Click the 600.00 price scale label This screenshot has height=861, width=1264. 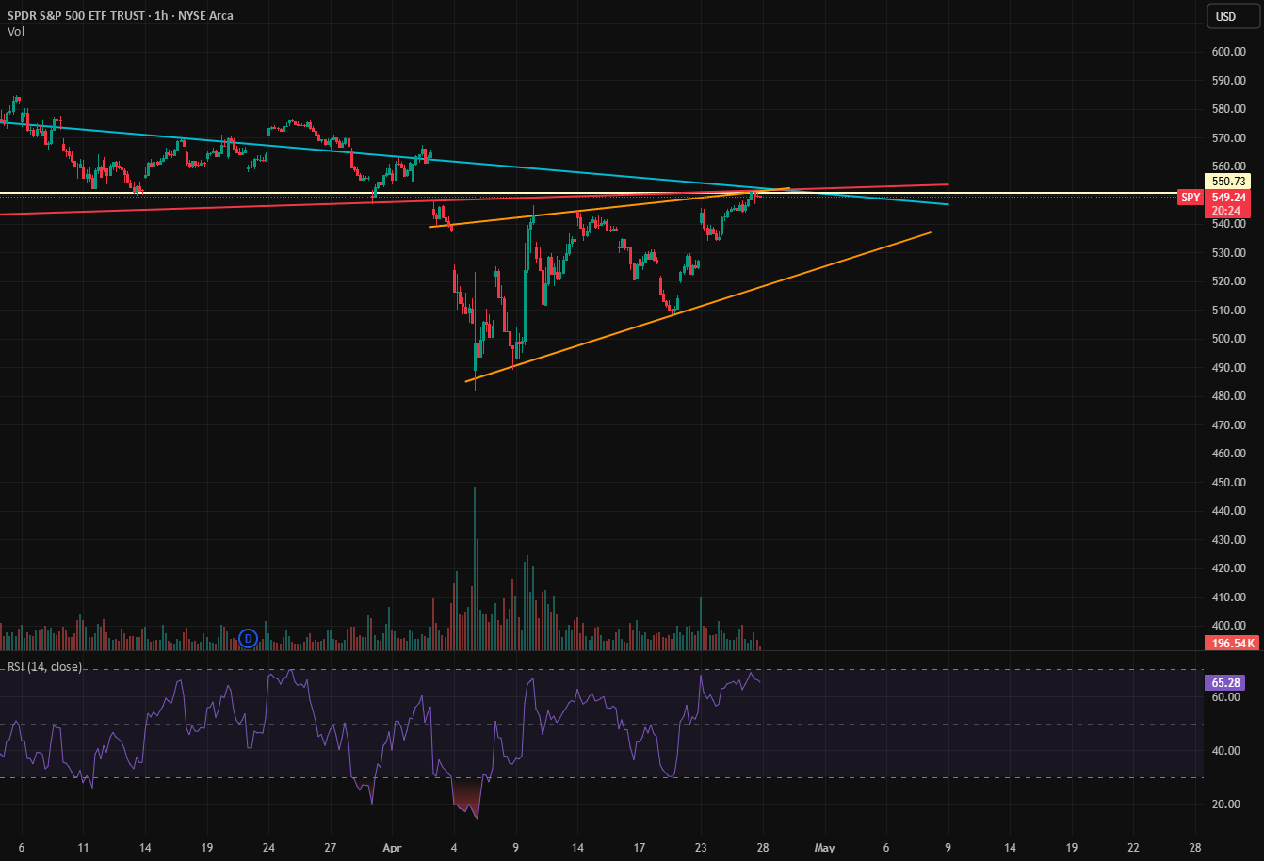[1229, 52]
